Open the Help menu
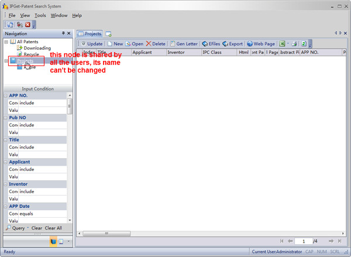Image resolution: width=351 pixels, height=257 pixels. click(77, 15)
